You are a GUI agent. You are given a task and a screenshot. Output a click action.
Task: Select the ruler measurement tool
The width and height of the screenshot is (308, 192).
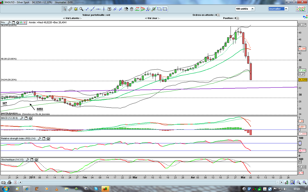[70, 9]
